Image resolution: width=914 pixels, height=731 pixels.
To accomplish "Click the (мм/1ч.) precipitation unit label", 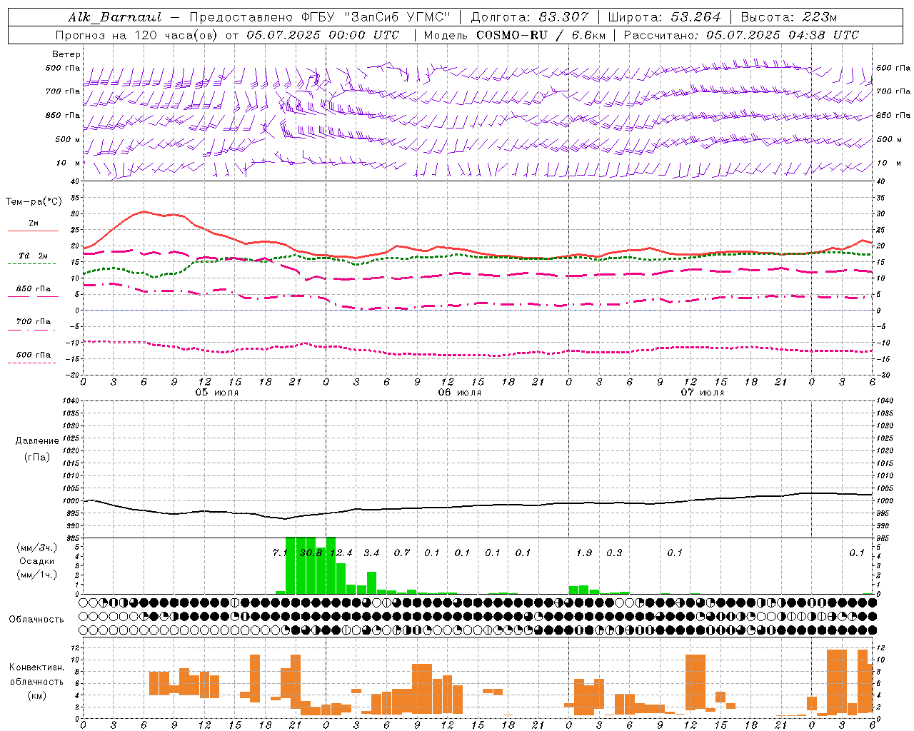I will pyautogui.click(x=36, y=575).
